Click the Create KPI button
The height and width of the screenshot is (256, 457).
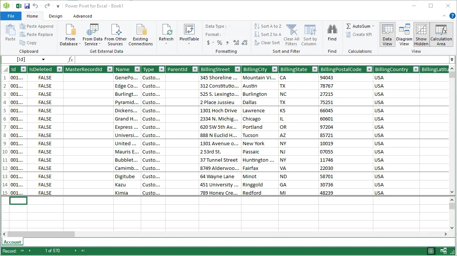tap(359, 34)
